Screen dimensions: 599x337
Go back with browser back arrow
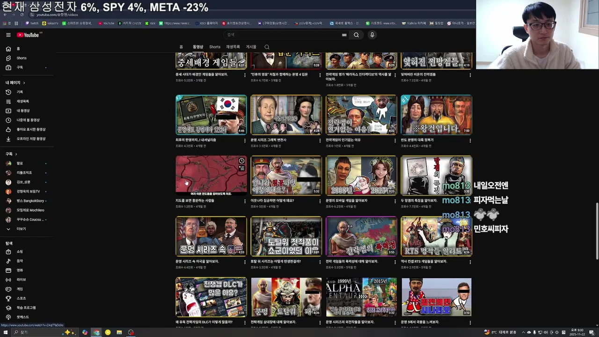[5, 15]
